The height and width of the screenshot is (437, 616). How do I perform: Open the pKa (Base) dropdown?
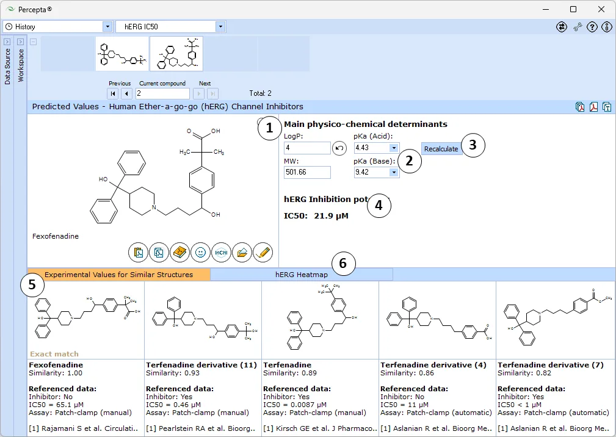(x=394, y=172)
